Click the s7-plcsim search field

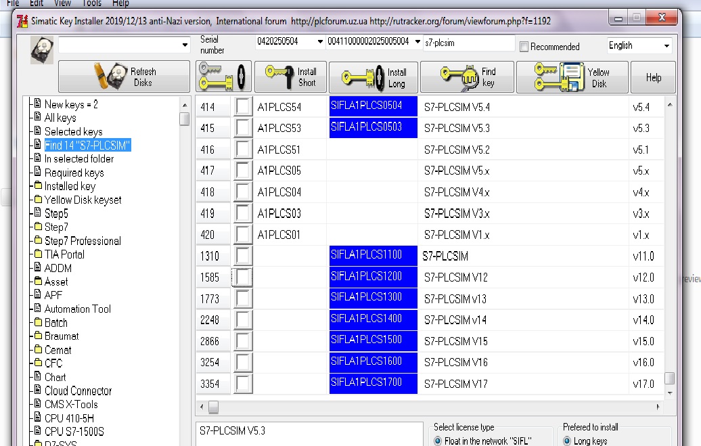468,43
